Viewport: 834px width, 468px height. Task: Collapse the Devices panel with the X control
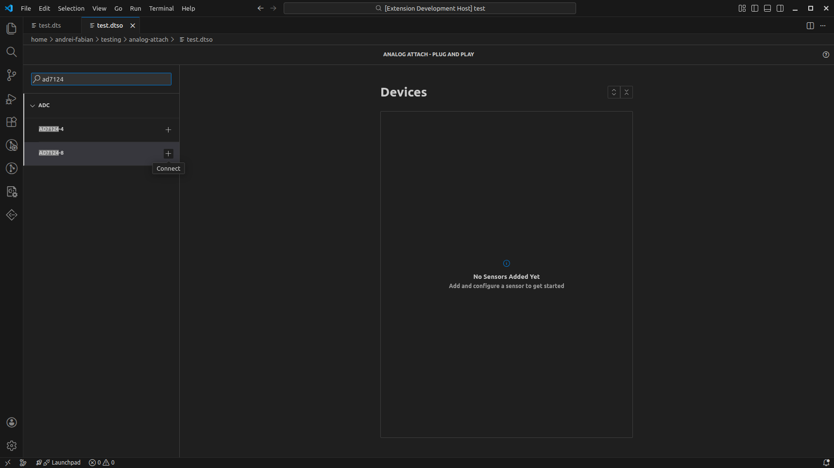pos(627,92)
